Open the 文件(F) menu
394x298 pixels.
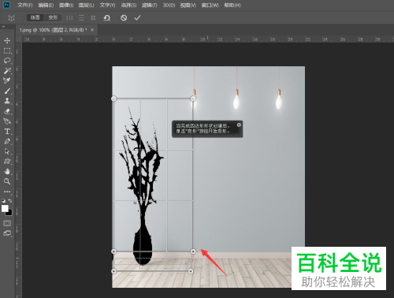(x=25, y=5)
